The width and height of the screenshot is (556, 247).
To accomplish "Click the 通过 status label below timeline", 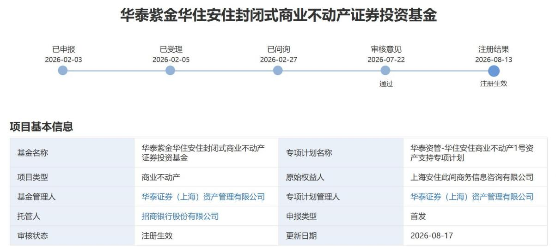I will click(x=386, y=84).
